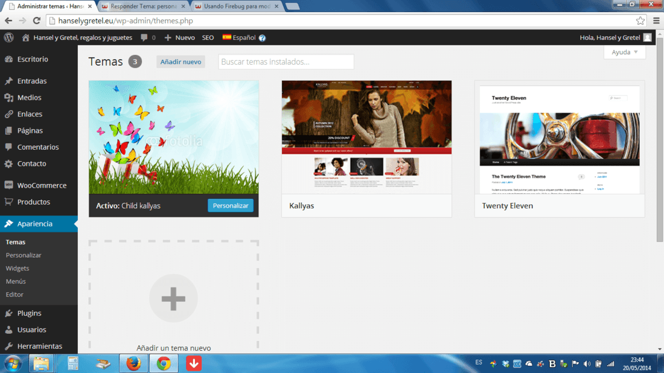This screenshot has height=373, width=664.
Task: Click the volume speaker tray icon
Action: 587,364
